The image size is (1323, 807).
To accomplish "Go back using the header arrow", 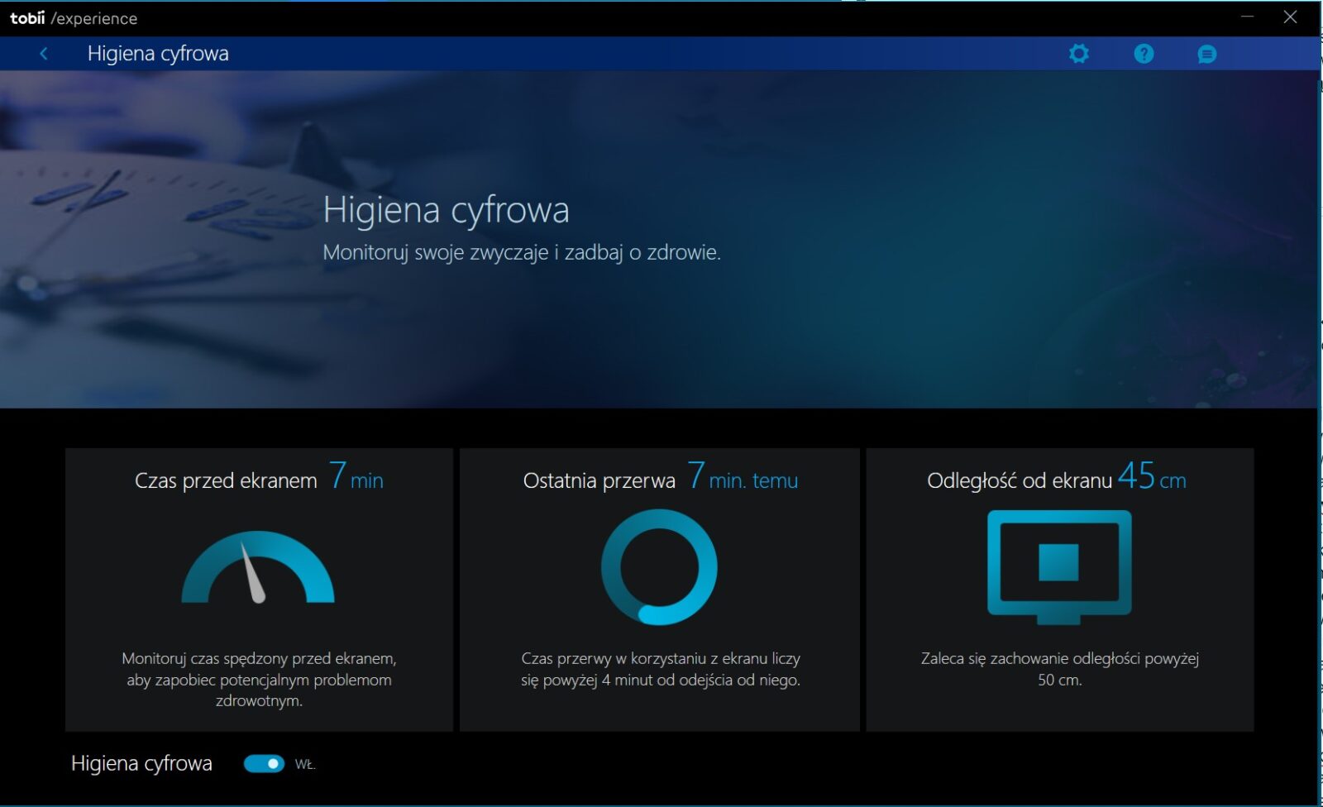I will (44, 54).
